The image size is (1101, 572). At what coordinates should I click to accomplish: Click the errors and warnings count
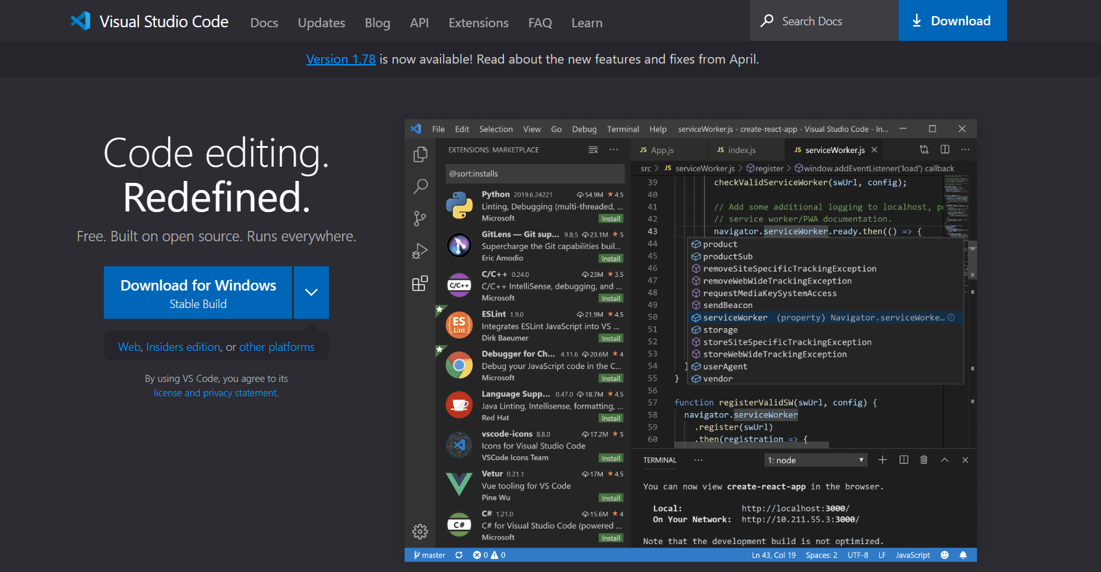[x=489, y=555]
